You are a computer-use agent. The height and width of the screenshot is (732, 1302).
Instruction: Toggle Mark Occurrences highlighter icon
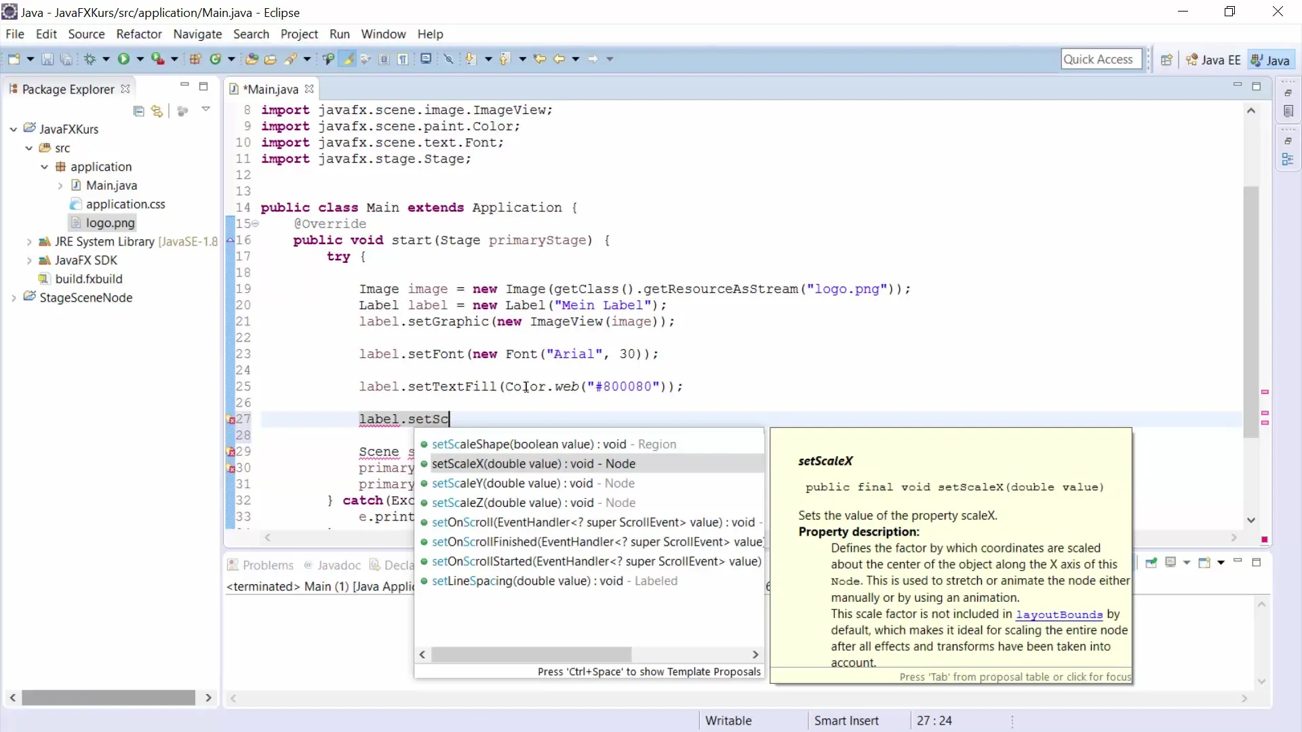coord(348,59)
